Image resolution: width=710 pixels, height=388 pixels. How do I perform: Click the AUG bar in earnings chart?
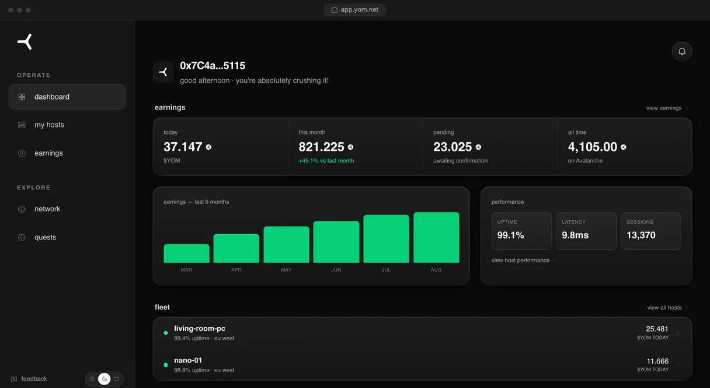(x=436, y=238)
